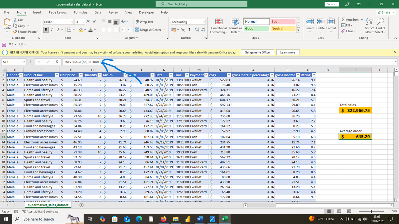Toggle Center horizontal alignment

click(x=110, y=30)
